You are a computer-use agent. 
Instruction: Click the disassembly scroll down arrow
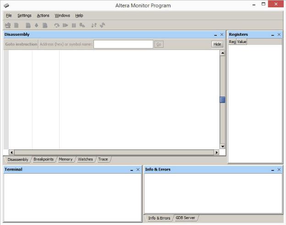(222, 146)
